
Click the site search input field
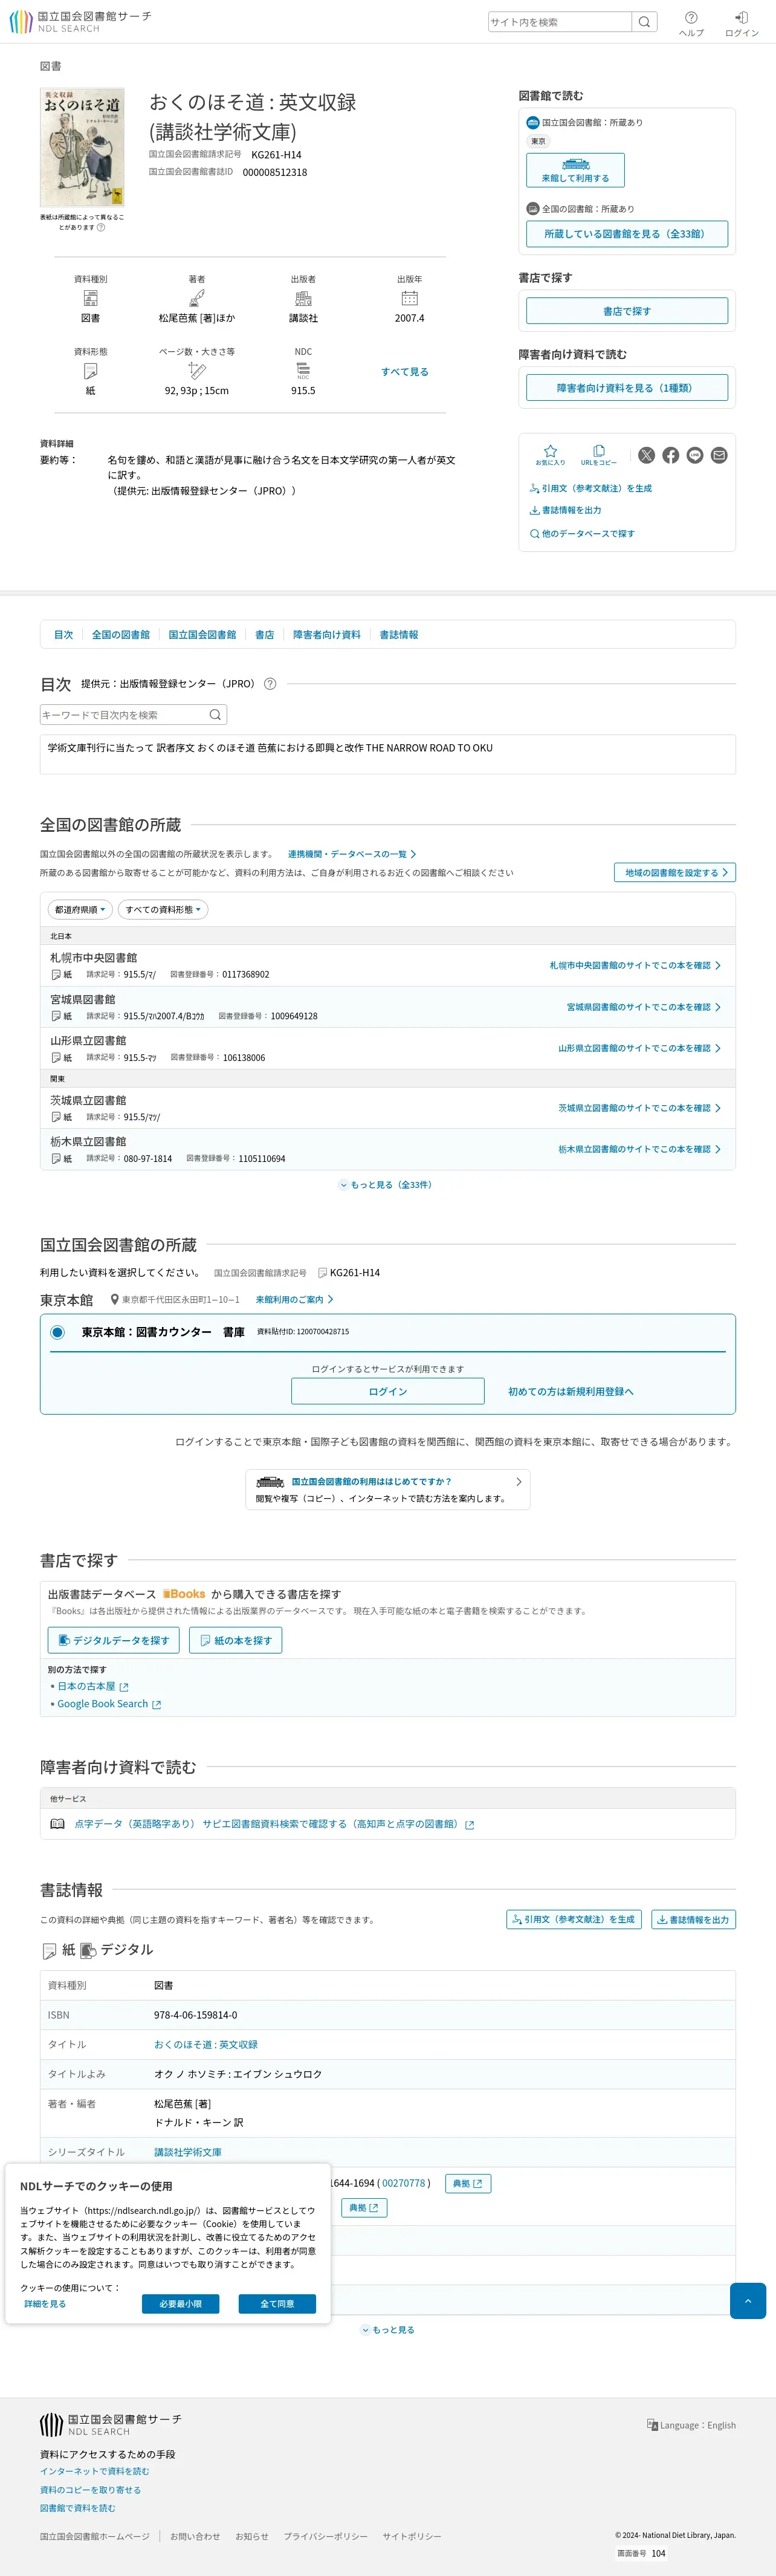click(560, 22)
